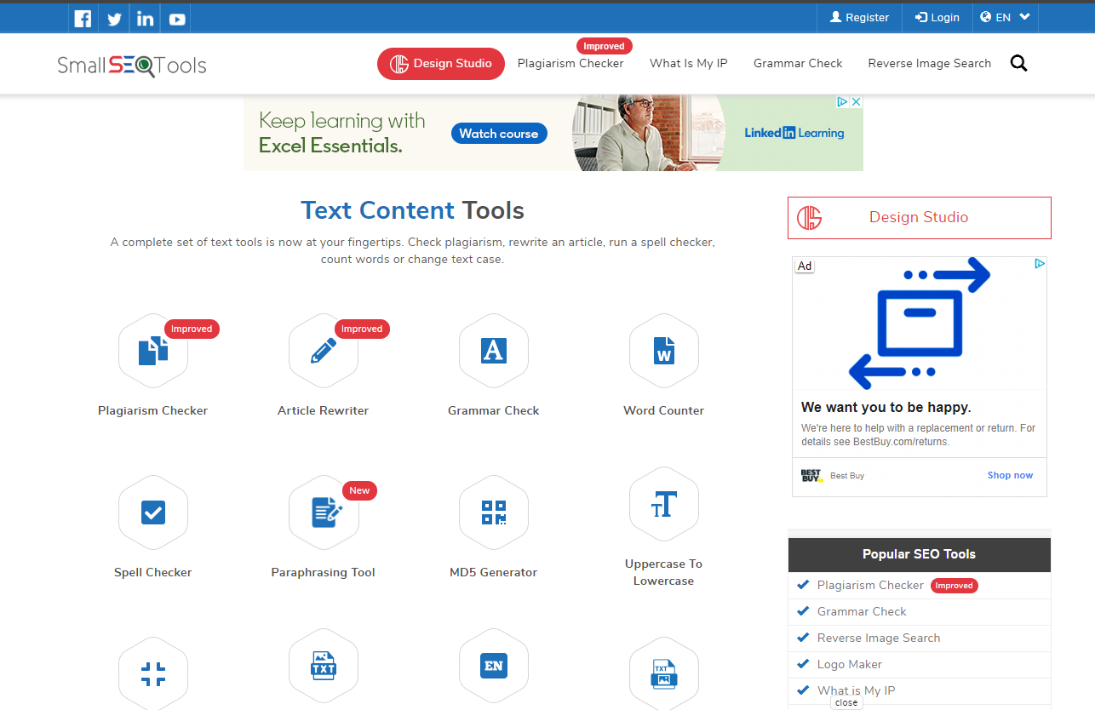Open the compress-arrows tool icon in the bottom row

(153, 673)
